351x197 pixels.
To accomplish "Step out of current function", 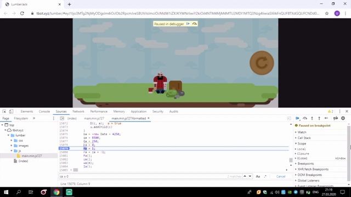I will (319, 118).
